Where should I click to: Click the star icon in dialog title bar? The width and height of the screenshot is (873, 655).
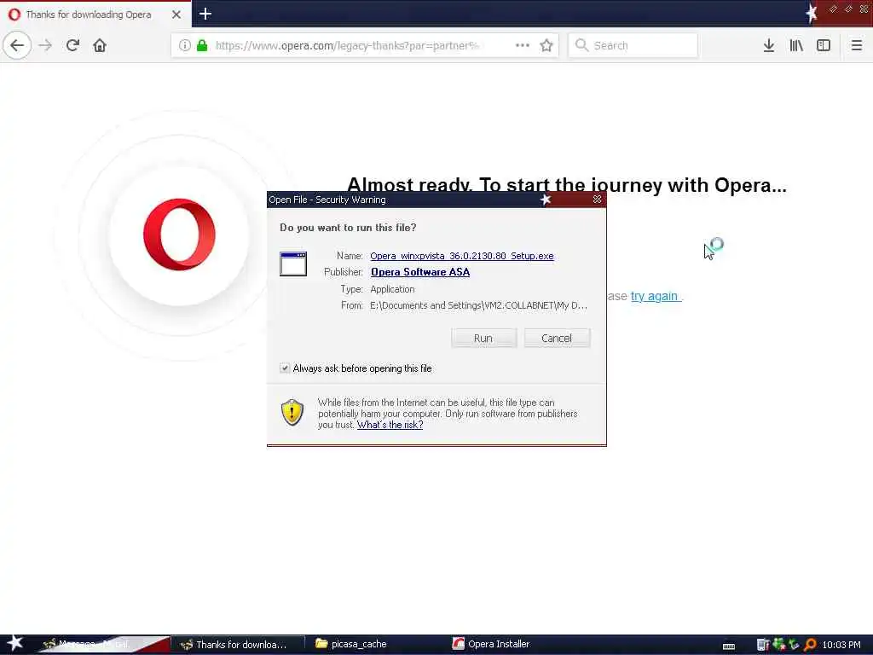click(x=546, y=200)
